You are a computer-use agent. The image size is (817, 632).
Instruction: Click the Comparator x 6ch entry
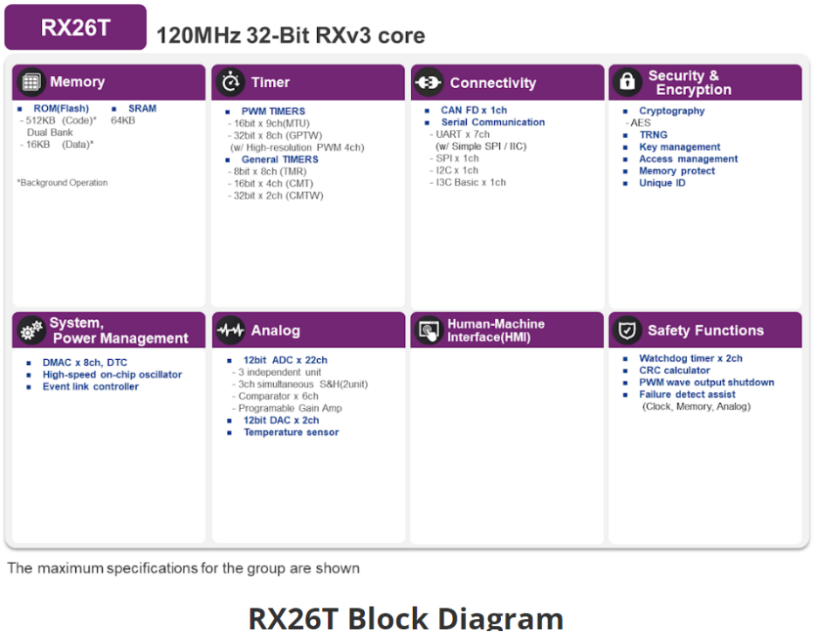pos(275,396)
